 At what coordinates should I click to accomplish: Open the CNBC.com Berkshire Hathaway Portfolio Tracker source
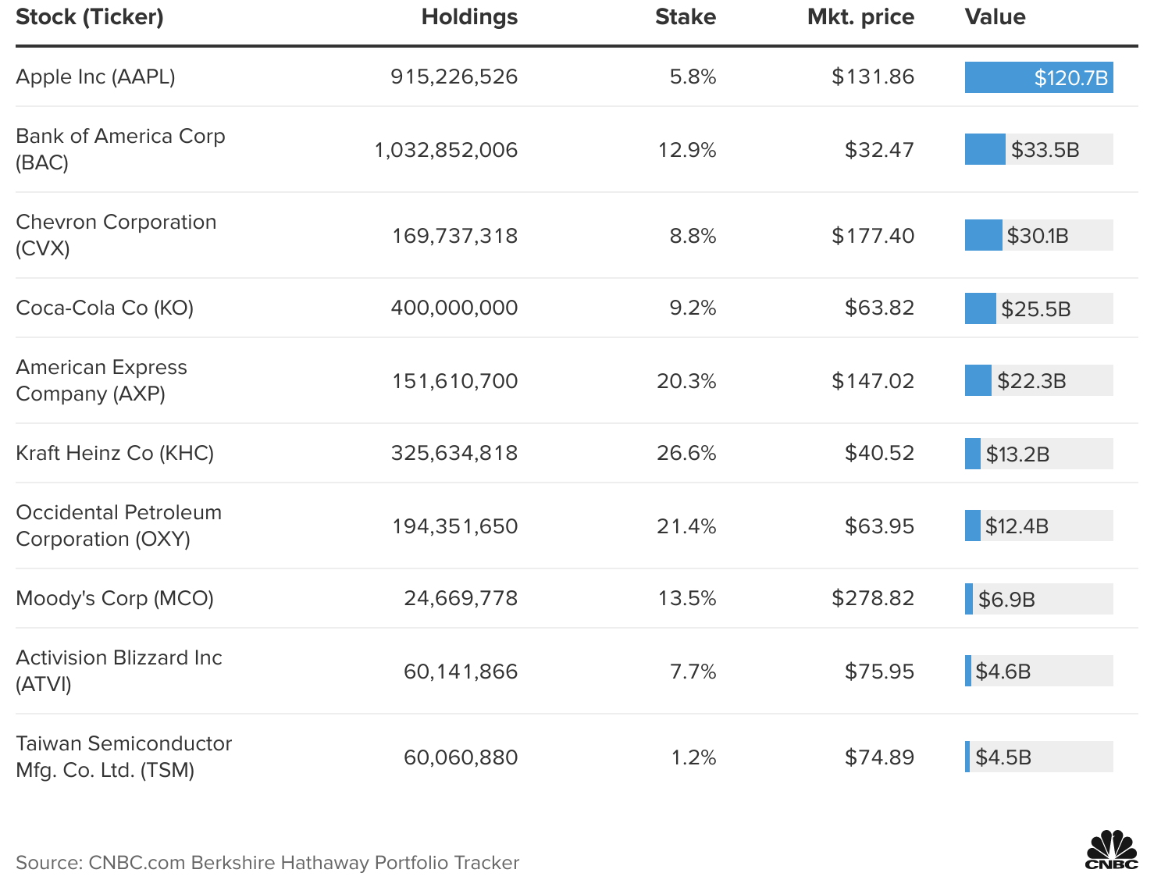[266, 863]
